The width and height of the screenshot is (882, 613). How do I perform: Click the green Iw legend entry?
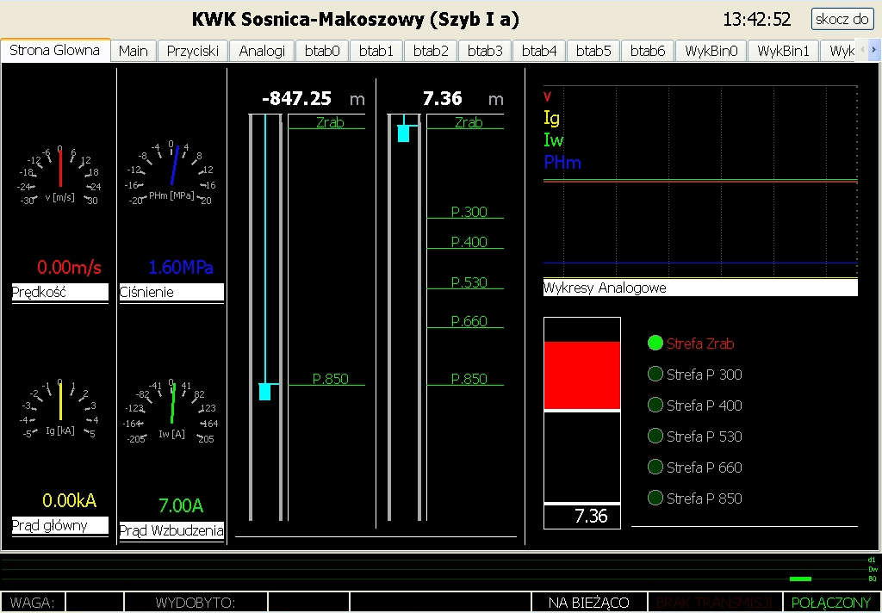tap(554, 139)
